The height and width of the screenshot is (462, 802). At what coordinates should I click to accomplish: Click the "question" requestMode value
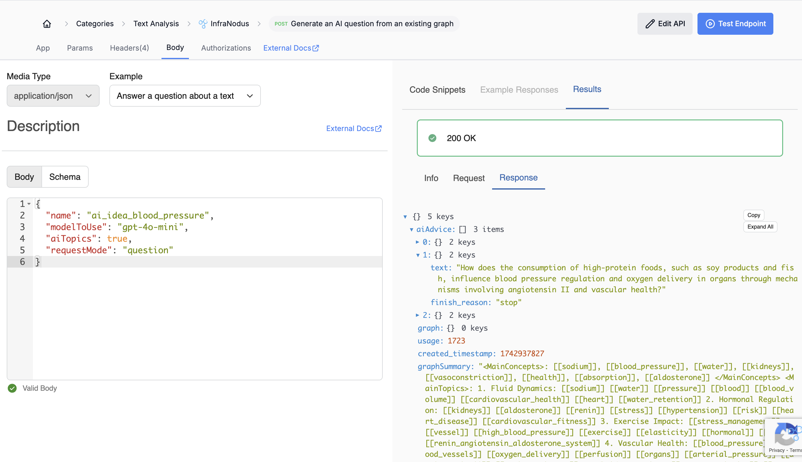148,250
